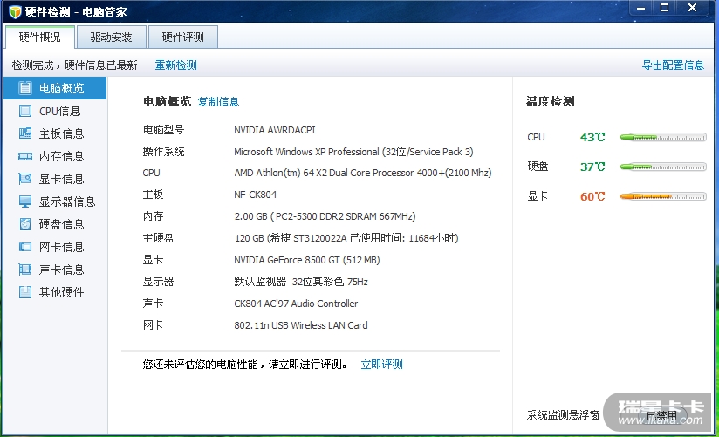Switch to the 驱动安装 tab
Viewport: 719px width, 437px height.
(112, 38)
